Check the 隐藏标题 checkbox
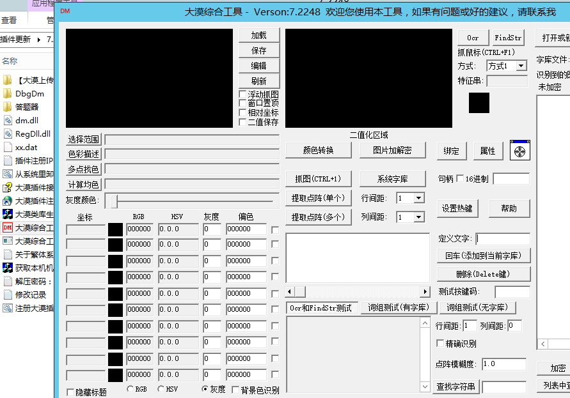The width and height of the screenshot is (570, 398). click(70, 392)
